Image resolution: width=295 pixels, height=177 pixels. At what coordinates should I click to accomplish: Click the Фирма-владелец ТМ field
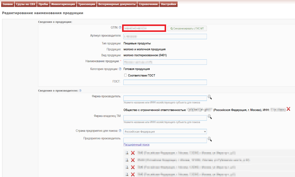pos(165,118)
